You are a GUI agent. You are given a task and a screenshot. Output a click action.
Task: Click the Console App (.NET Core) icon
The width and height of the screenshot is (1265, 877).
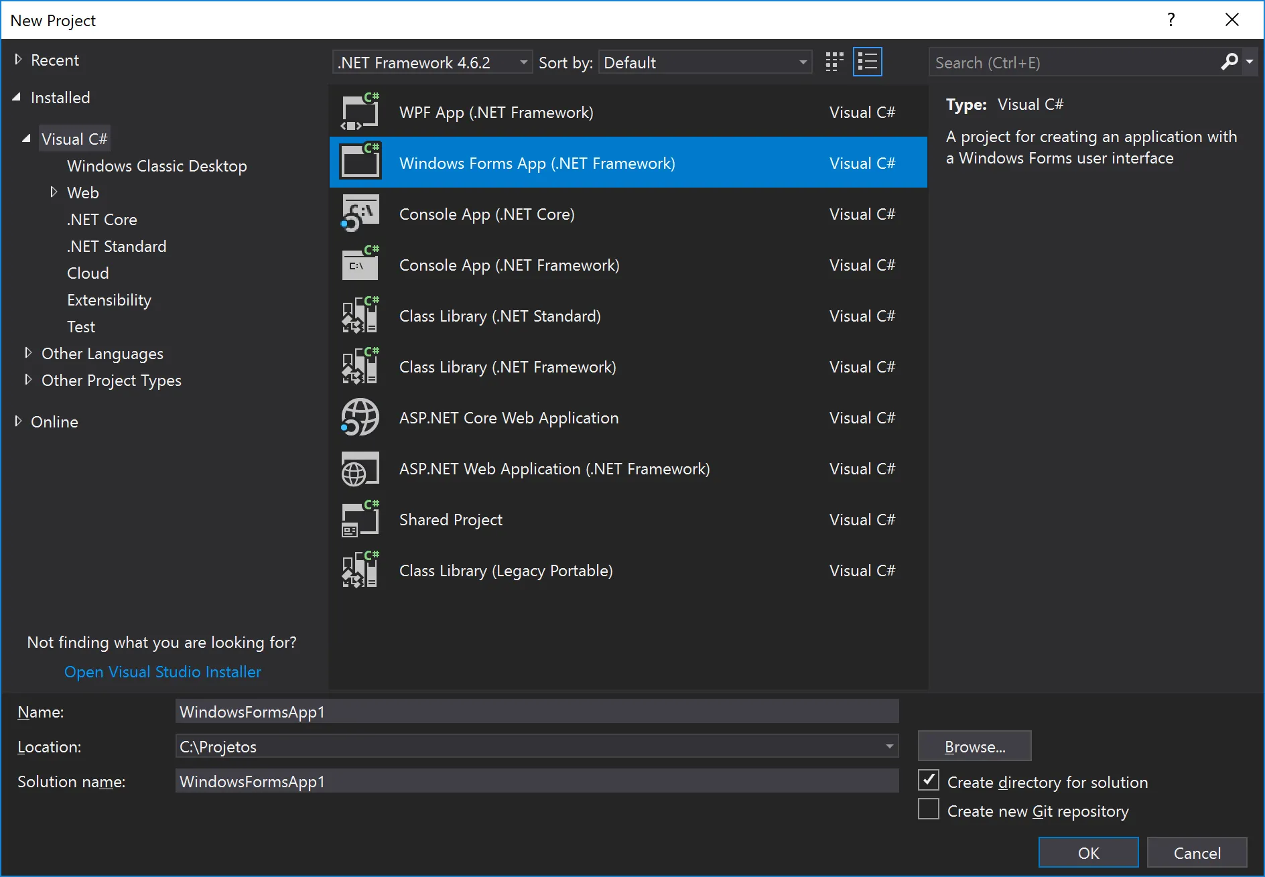(x=360, y=214)
